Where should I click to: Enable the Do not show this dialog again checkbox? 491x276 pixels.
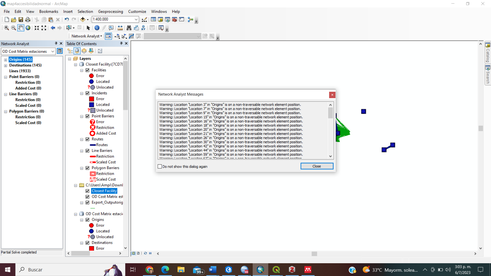click(x=160, y=166)
